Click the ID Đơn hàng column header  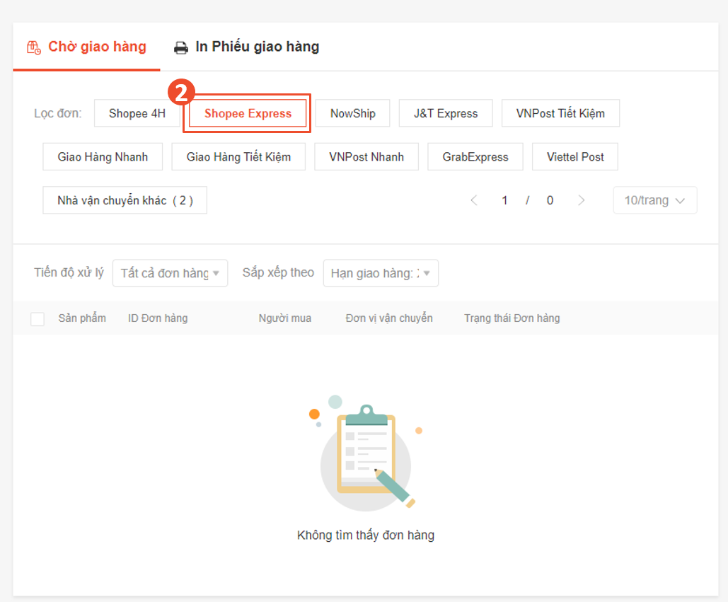pos(158,318)
